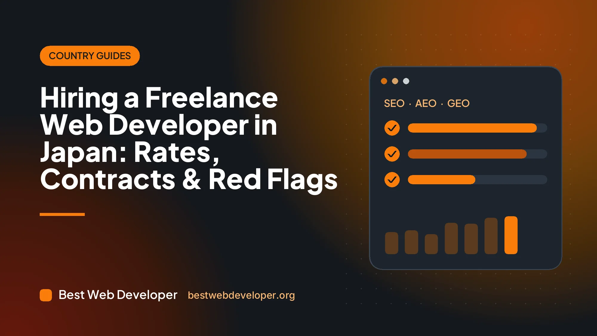
Task: Click the shortest orange progress bar
Action: point(441,180)
